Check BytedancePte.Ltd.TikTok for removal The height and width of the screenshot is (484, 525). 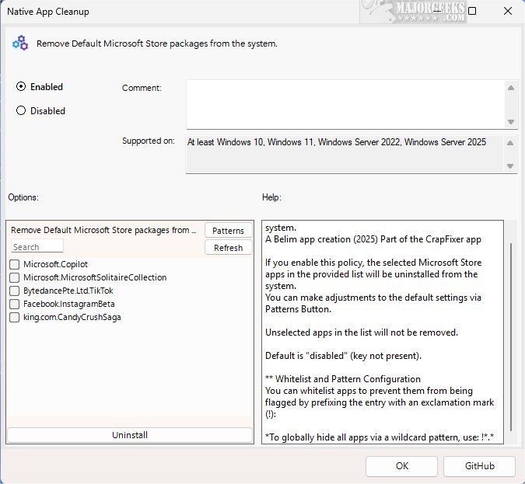pos(15,291)
